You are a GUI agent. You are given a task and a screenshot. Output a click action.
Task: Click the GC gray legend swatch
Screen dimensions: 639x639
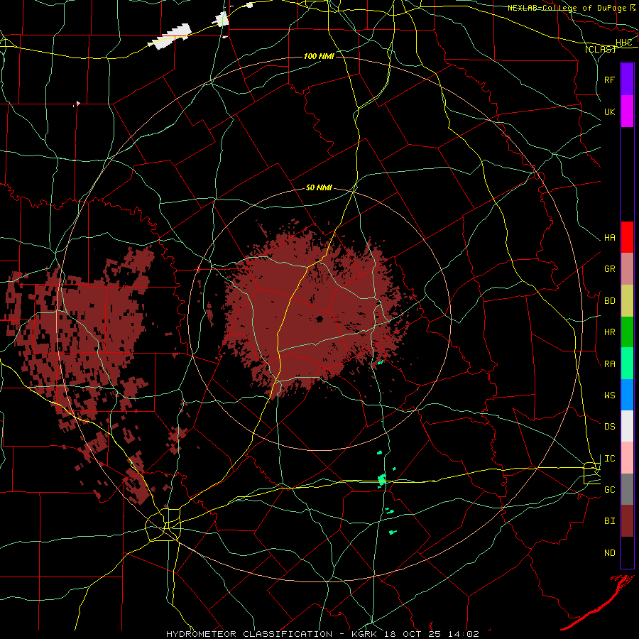click(x=627, y=489)
